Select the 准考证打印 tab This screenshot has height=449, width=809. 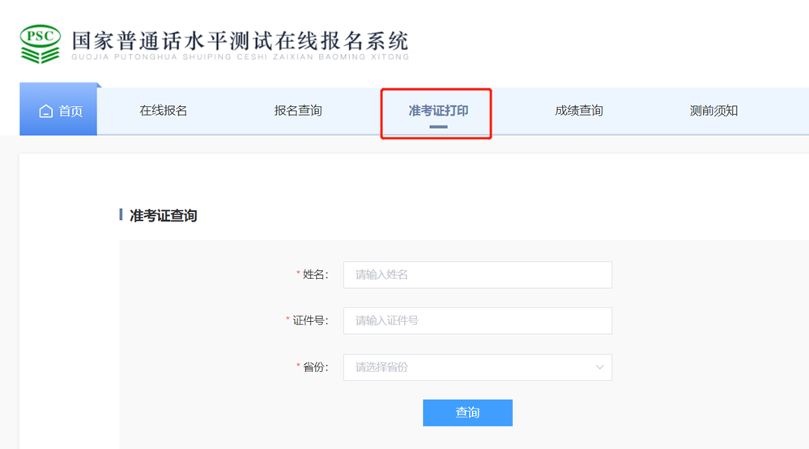(438, 111)
